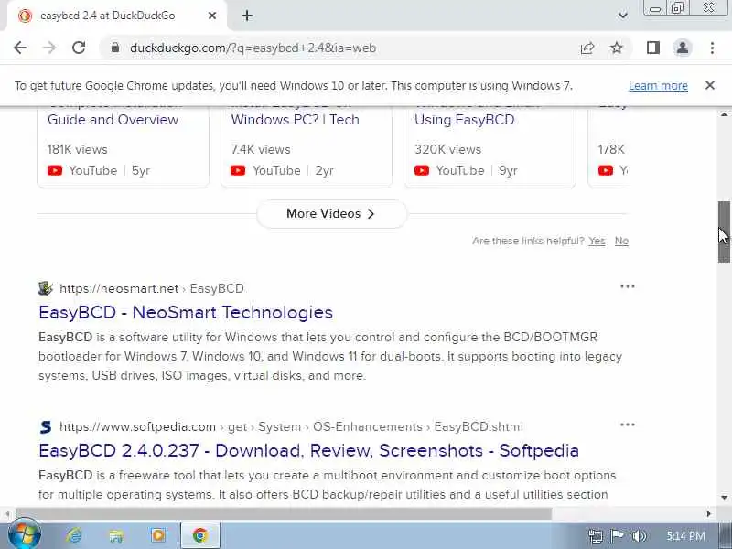Open the 181K views YouTube video card
The width and height of the screenshot is (732, 549).
[123, 147]
